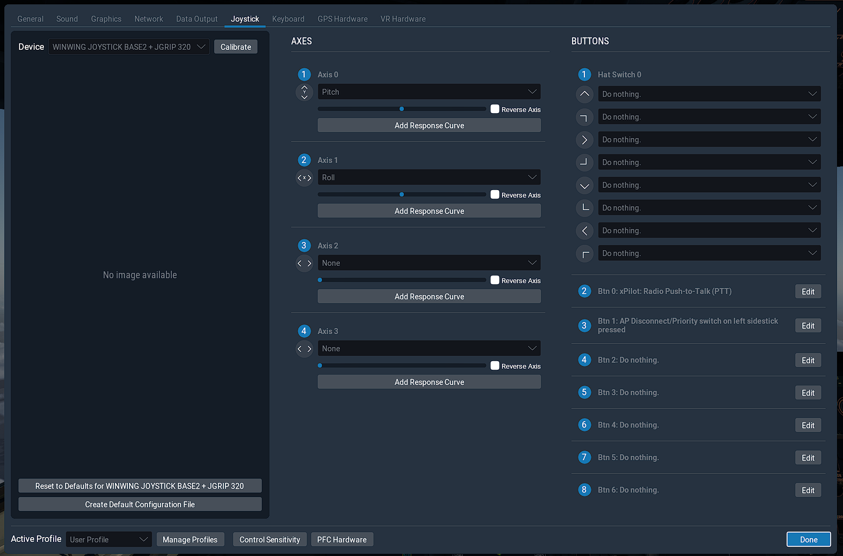
Task: Click Add Response Curve under Axis 0
Action: point(429,125)
